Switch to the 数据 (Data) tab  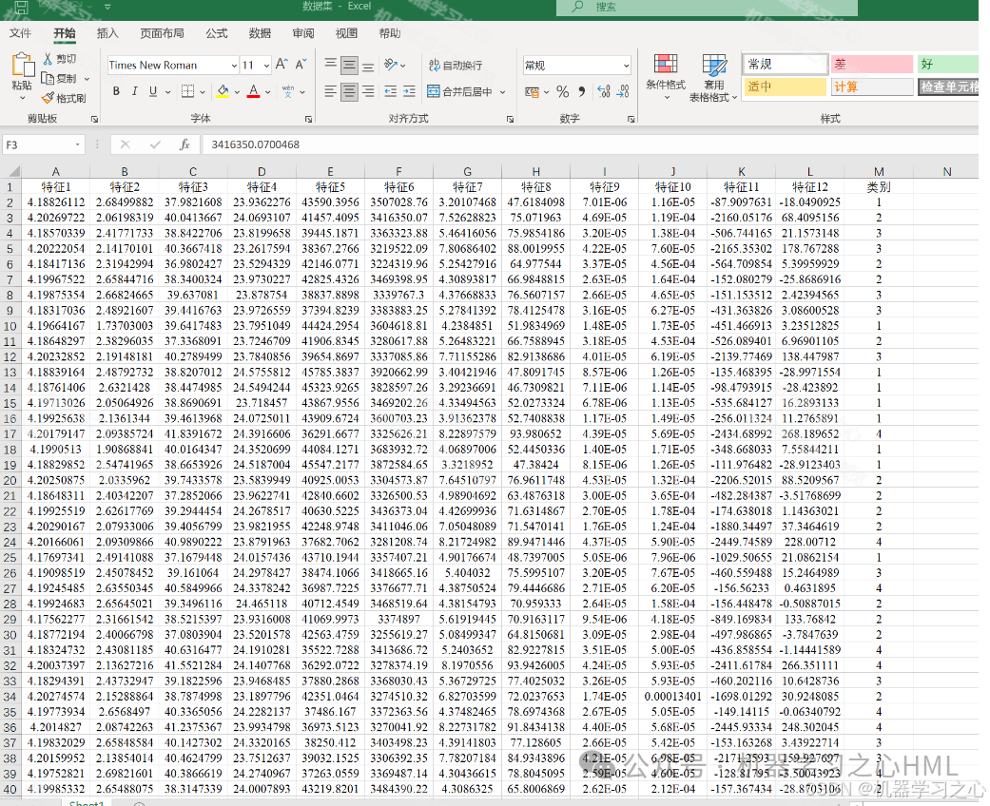point(260,33)
